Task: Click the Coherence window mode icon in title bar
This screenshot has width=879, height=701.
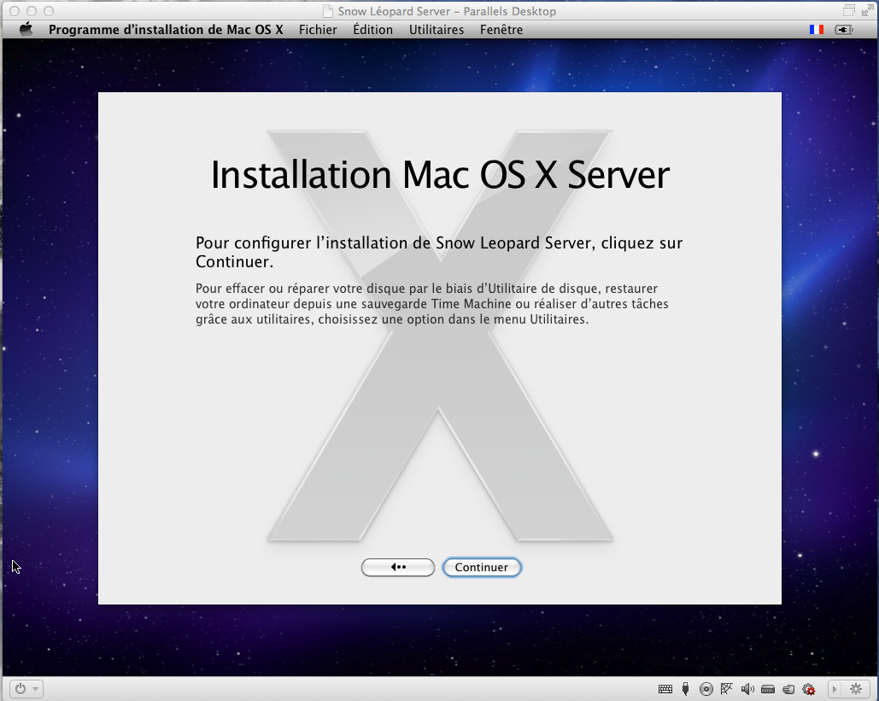Action: click(x=849, y=10)
